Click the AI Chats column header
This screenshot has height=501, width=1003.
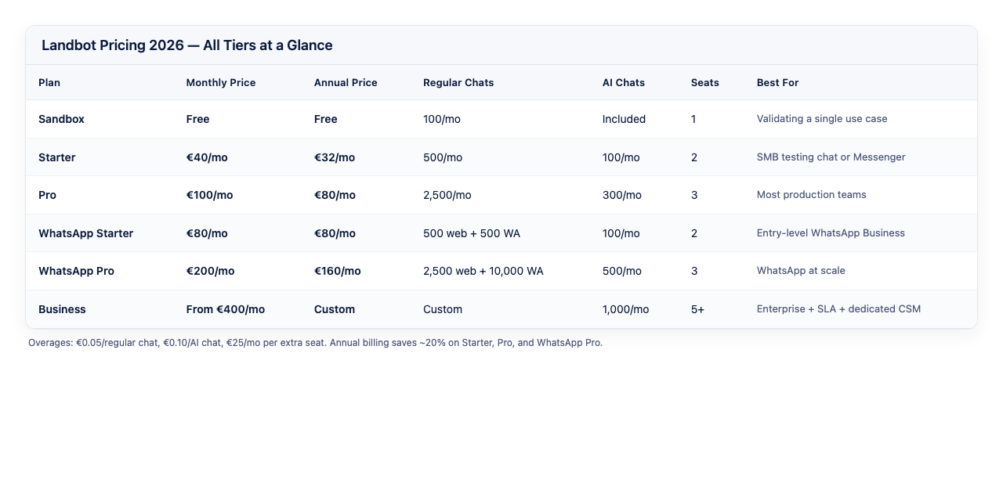point(624,82)
